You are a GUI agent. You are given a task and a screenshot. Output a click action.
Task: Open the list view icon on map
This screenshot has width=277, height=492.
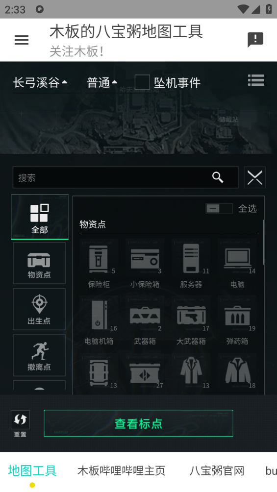pos(256,80)
